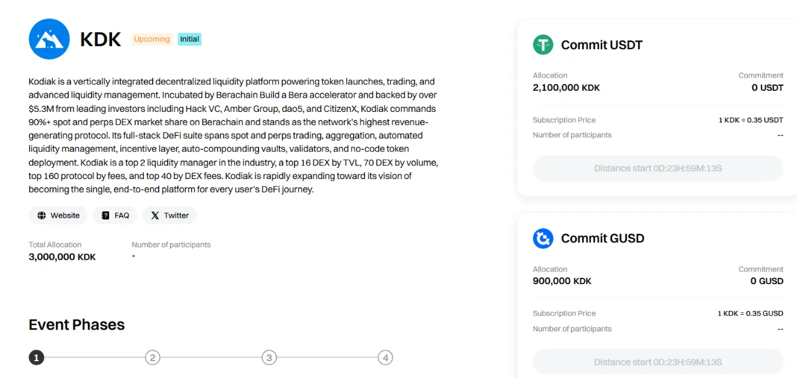Click the KDK token title
This screenshot has width=797, height=378.
click(x=100, y=39)
